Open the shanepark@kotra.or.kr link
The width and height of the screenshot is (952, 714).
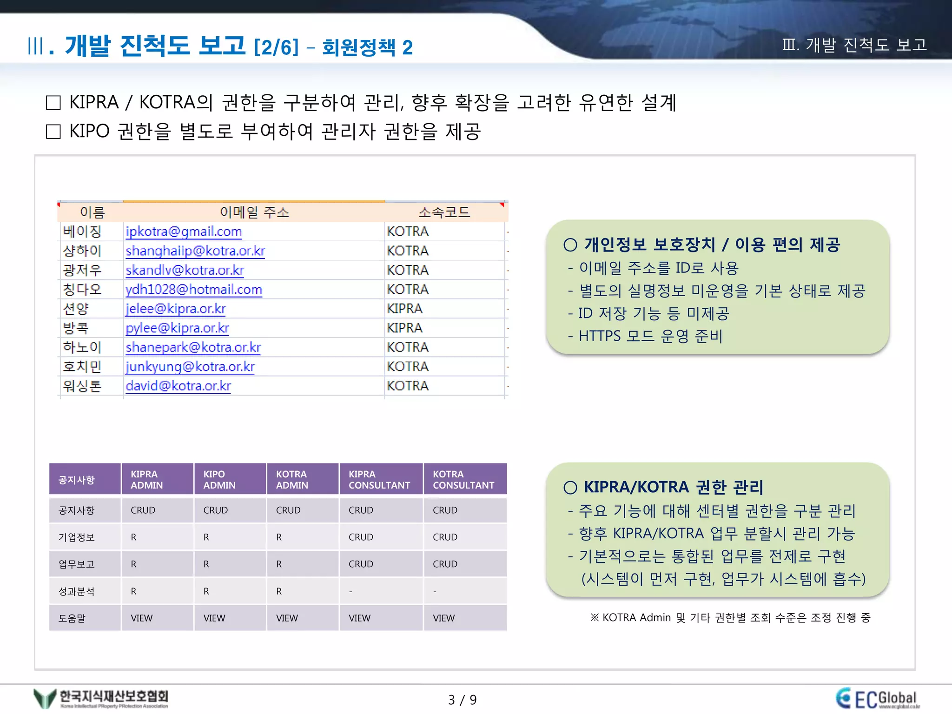[193, 347]
